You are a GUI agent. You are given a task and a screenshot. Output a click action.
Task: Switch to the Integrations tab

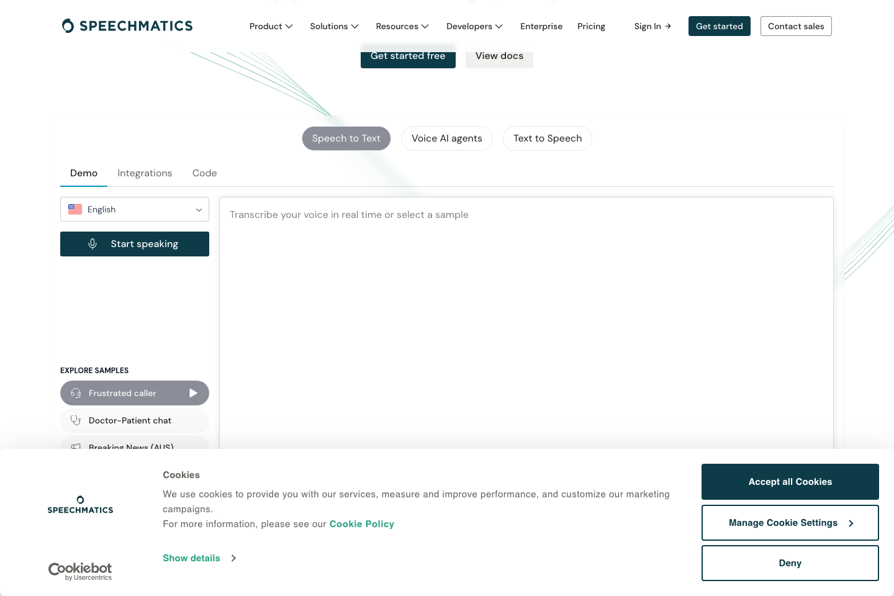pos(145,173)
